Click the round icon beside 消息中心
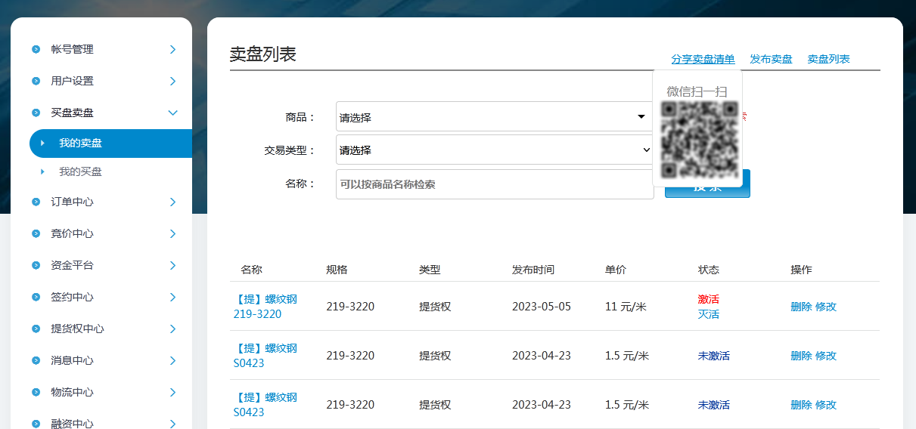916x429 pixels. pyautogui.click(x=36, y=361)
